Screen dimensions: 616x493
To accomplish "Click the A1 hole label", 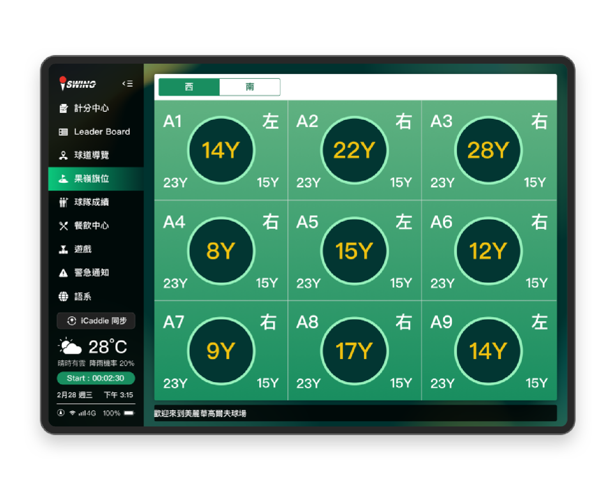I will coord(172,122).
